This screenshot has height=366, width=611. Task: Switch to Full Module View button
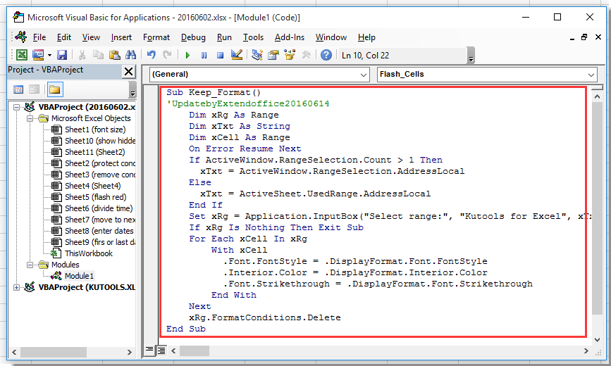tap(161, 350)
